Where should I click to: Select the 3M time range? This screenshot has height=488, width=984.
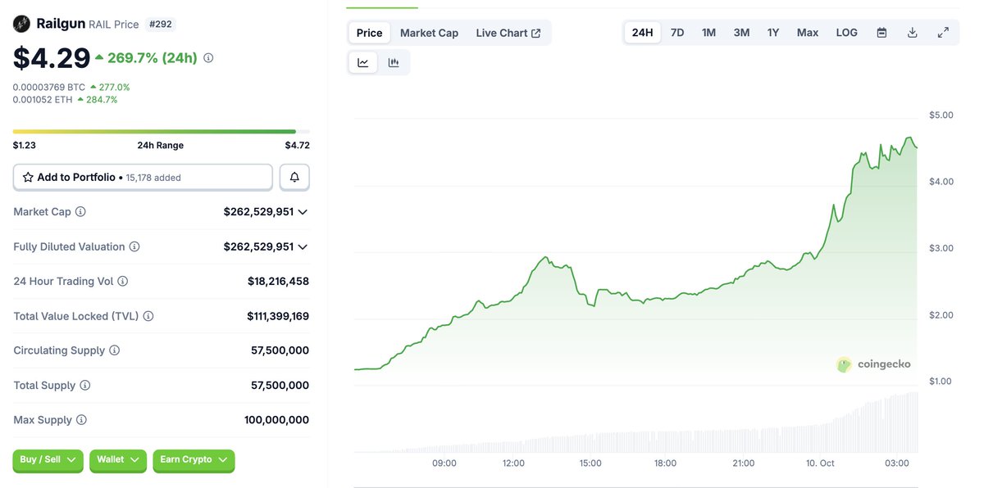741,33
